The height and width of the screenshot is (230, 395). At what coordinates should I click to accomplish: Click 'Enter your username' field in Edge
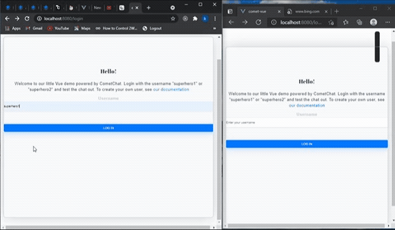(x=307, y=123)
